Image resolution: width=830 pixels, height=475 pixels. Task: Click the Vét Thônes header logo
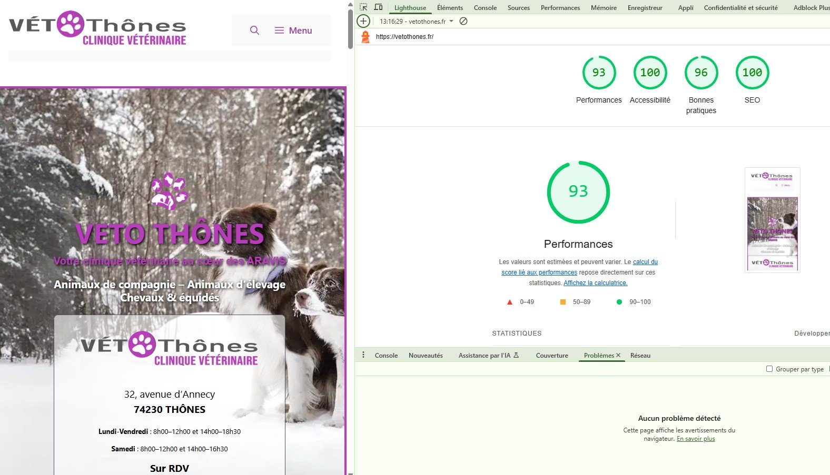pyautogui.click(x=98, y=28)
